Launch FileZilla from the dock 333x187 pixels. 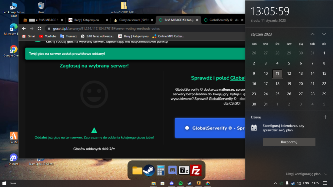(x=195, y=170)
